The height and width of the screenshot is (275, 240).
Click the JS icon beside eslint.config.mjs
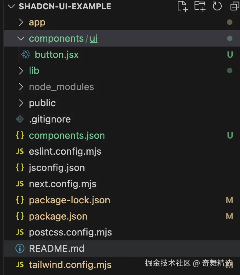point(20,151)
